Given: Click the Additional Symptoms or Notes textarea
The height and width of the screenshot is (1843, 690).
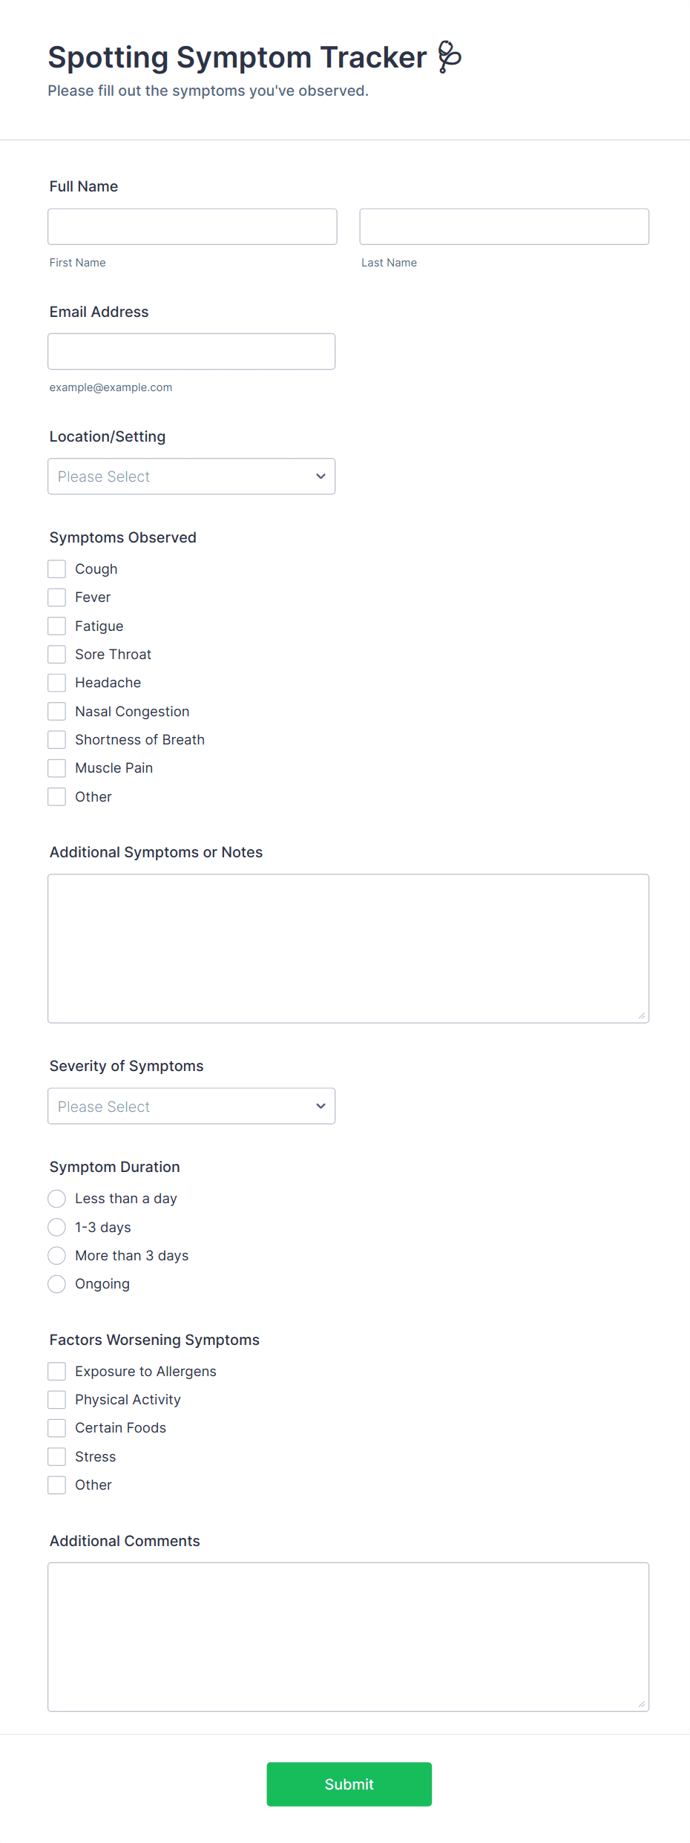Looking at the screenshot, I should pos(348,948).
